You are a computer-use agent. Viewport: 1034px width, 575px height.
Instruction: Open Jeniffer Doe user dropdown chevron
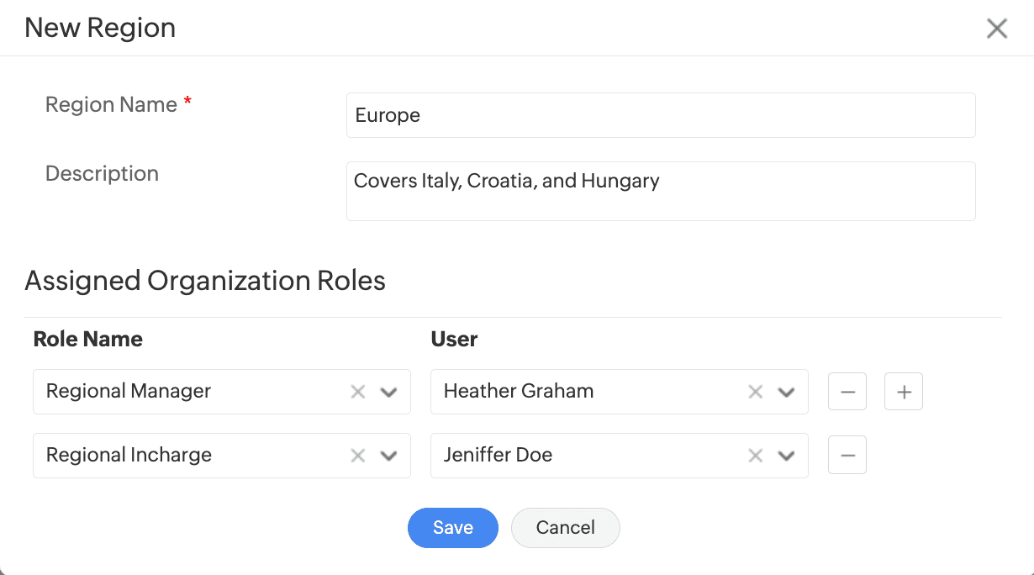pos(786,456)
